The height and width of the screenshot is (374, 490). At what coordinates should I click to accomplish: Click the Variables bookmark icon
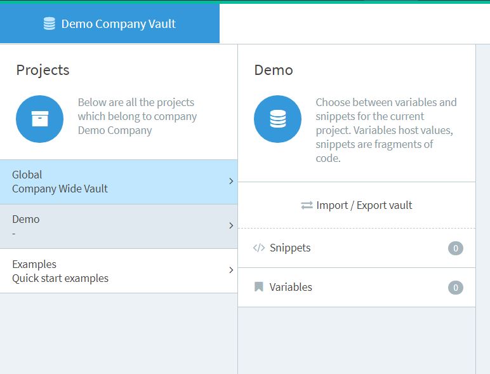click(x=258, y=287)
